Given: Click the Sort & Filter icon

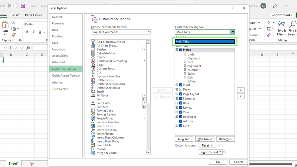Looking at the screenshot, I should click(x=282, y=25).
